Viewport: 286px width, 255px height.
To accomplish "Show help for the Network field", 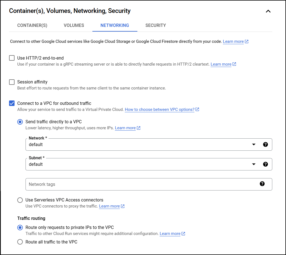I will pyautogui.click(x=265, y=145).
